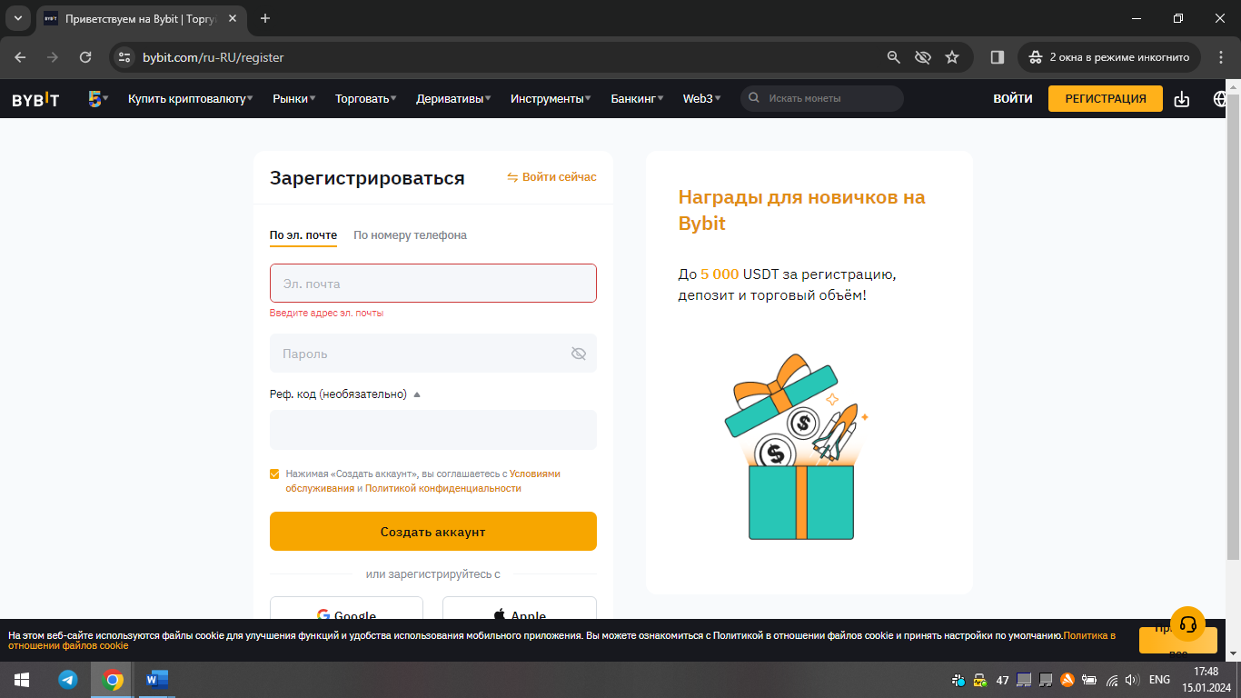Click the incognito windows indicator button
This screenshot has height=698, width=1241.
coord(1108,57)
